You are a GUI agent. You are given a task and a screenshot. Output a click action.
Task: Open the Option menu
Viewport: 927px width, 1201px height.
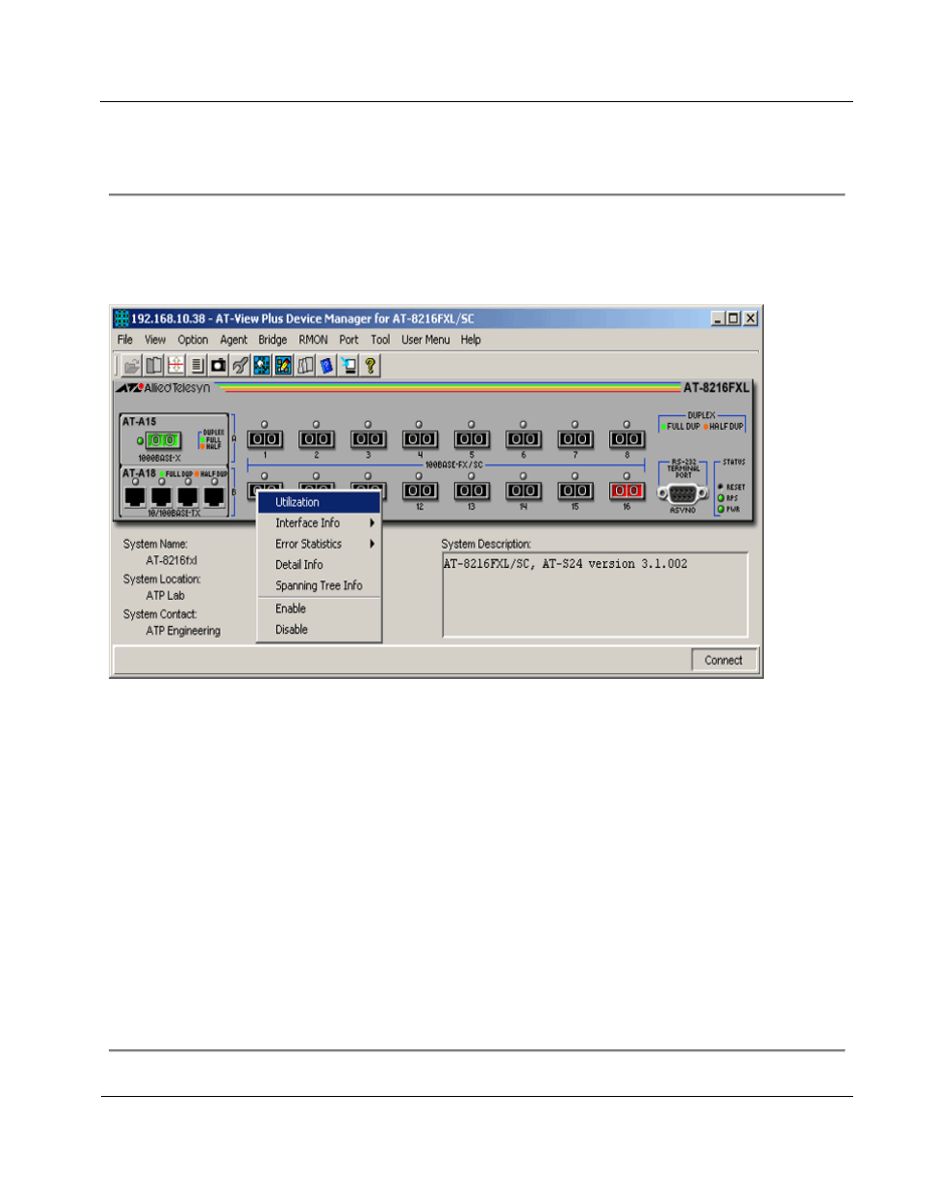(x=192, y=340)
